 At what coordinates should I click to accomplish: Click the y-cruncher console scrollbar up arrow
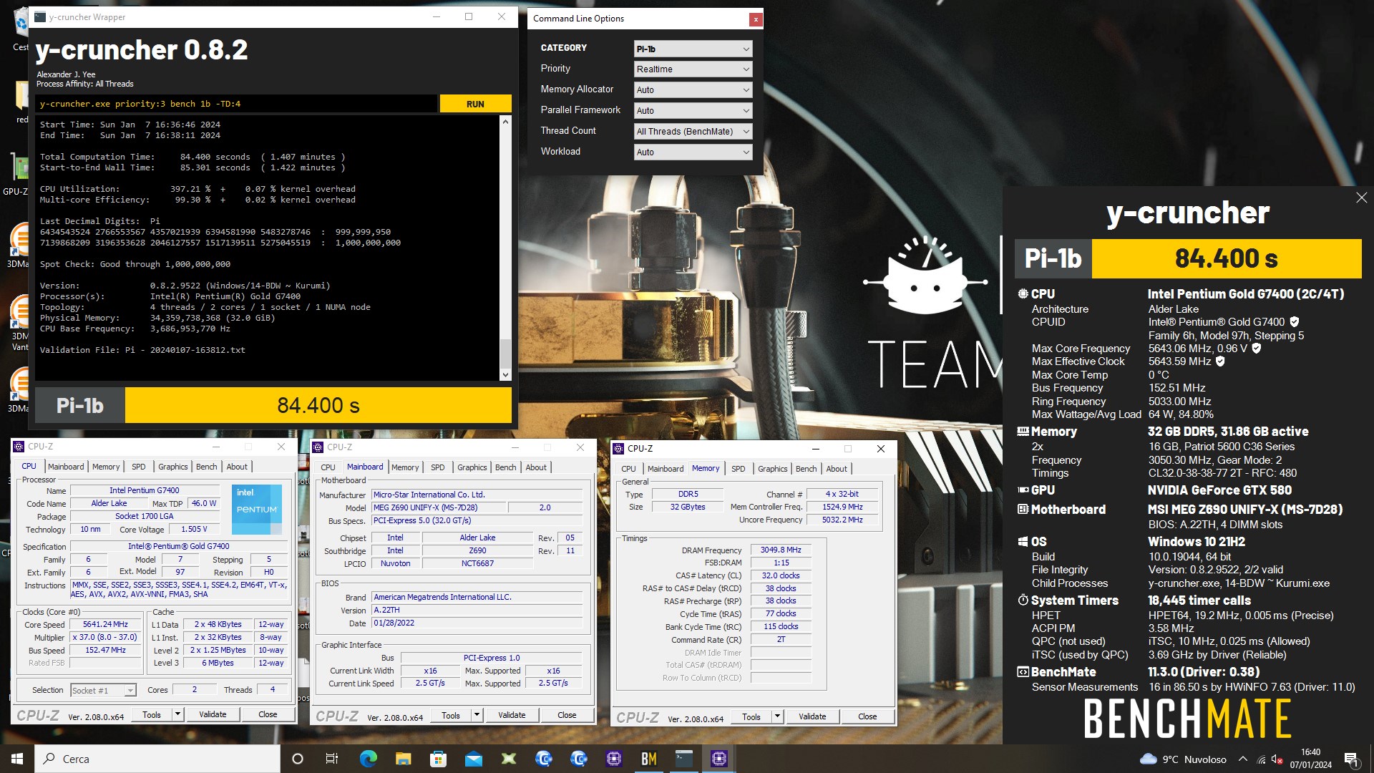click(505, 122)
